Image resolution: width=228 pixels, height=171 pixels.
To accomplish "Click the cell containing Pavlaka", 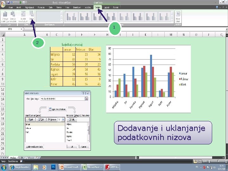I will pyautogui.click(x=57, y=64).
